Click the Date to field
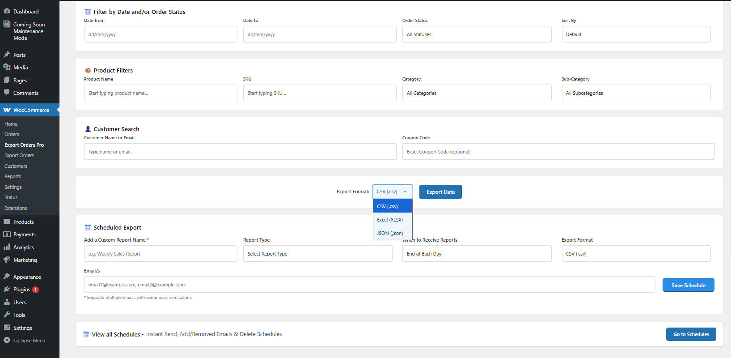 coord(320,34)
